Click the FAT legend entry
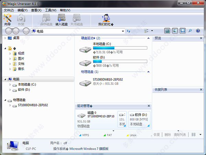The image size is (206, 155). (108, 135)
